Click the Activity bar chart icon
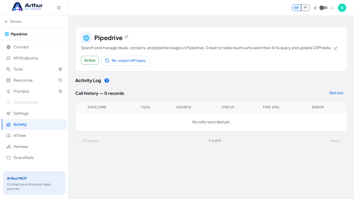 coord(9,125)
